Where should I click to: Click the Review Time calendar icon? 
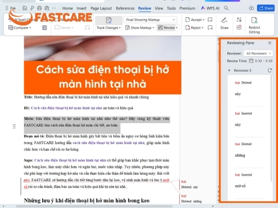(x=251, y=61)
